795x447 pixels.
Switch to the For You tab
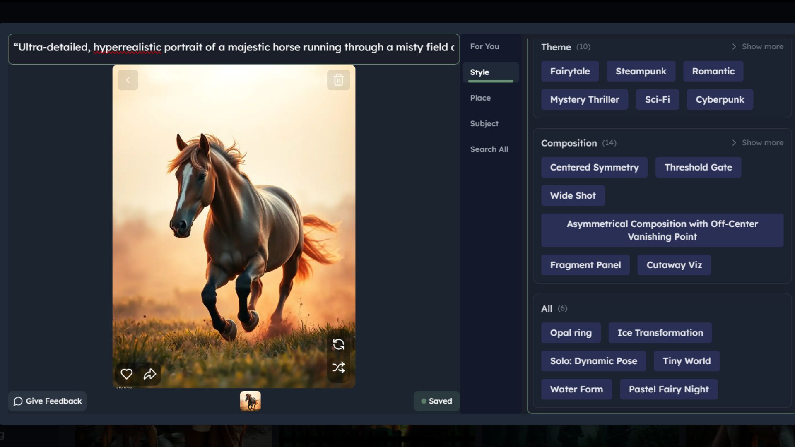click(484, 47)
